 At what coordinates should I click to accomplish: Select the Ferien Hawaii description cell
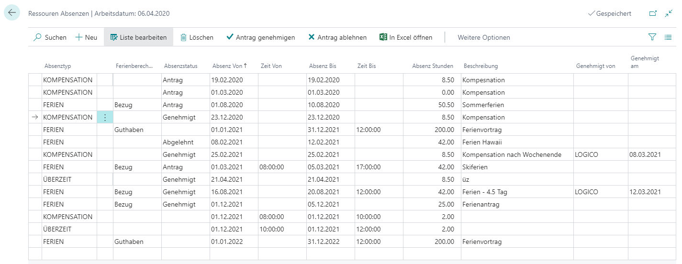[x=517, y=142]
